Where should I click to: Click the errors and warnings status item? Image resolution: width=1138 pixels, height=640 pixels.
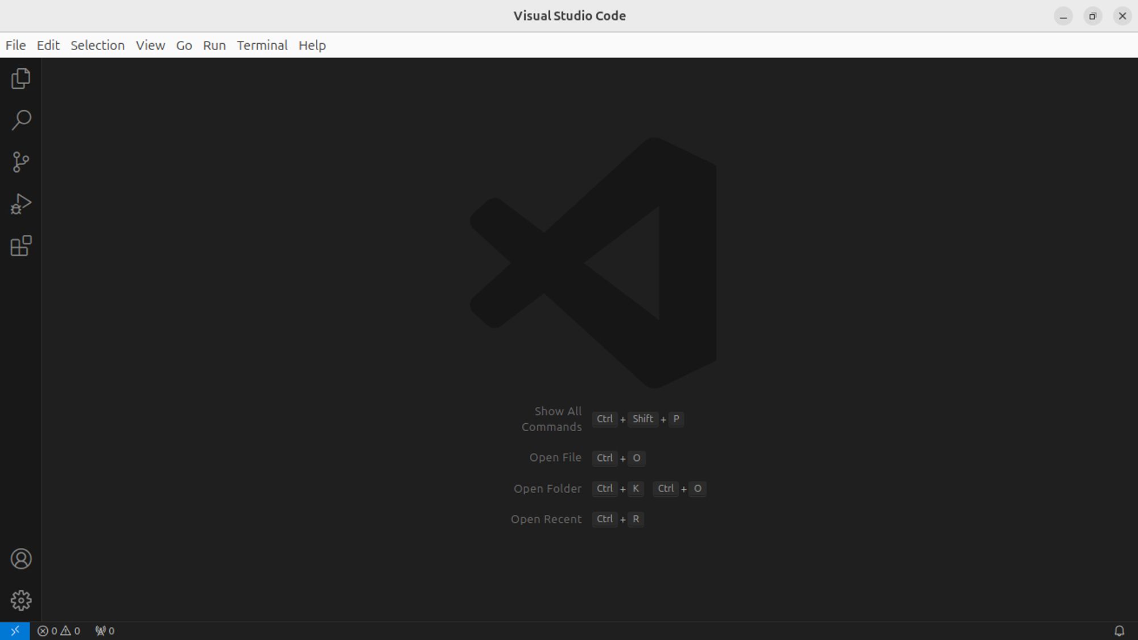coord(59,630)
